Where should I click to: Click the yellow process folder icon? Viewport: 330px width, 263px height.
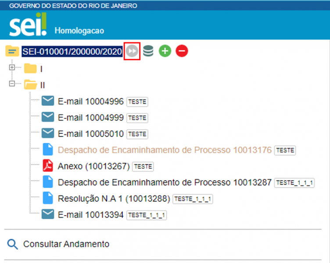[x=12, y=51]
